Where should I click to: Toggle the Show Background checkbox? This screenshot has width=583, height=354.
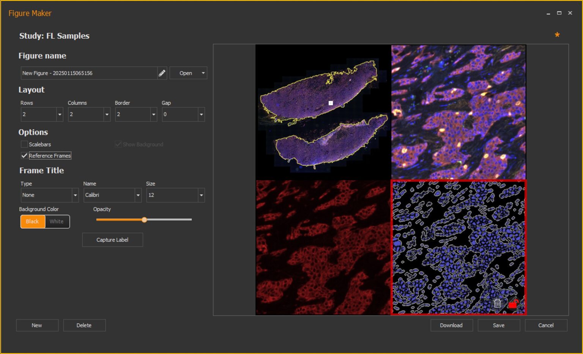tap(118, 144)
